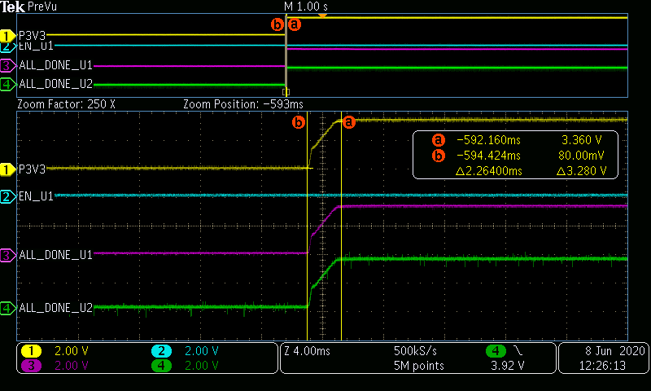Click the Zoom Factor: 250 X text
Viewport: 651px width, 391px height.
click(66, 104)
